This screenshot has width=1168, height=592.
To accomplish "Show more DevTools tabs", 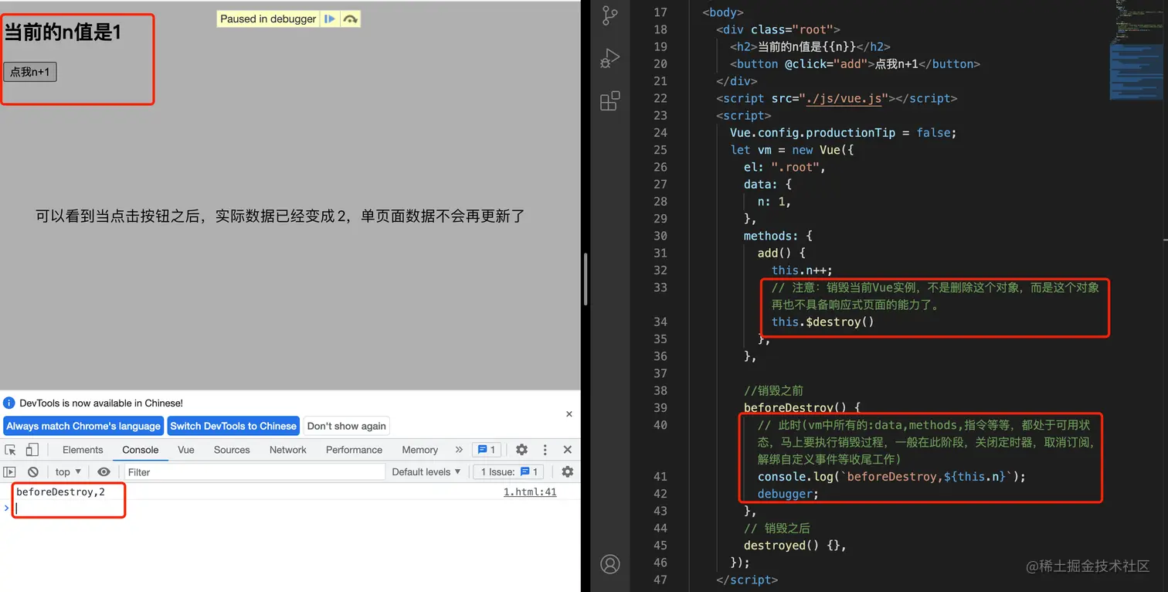I will click(459, 450).
